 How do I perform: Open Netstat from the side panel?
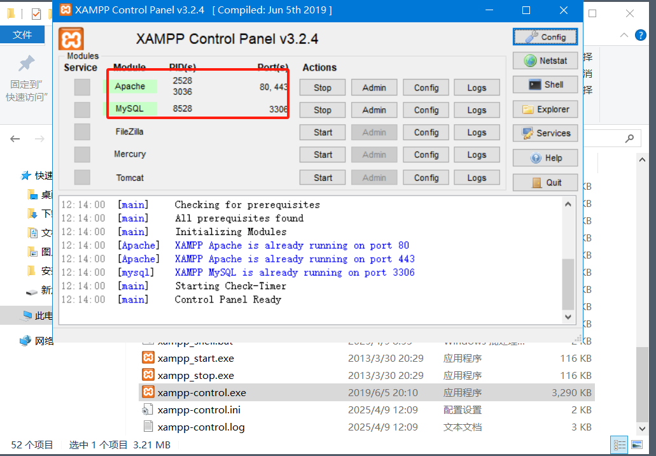click(545, 61)
